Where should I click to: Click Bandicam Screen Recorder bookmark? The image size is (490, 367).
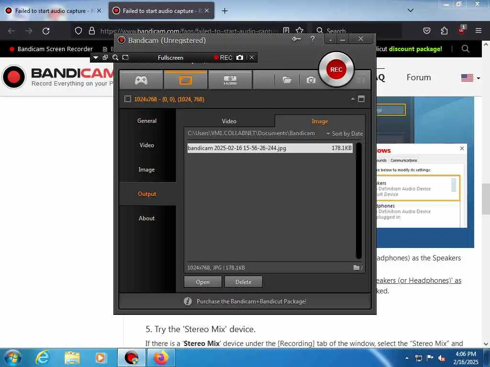tap(51, 49)
